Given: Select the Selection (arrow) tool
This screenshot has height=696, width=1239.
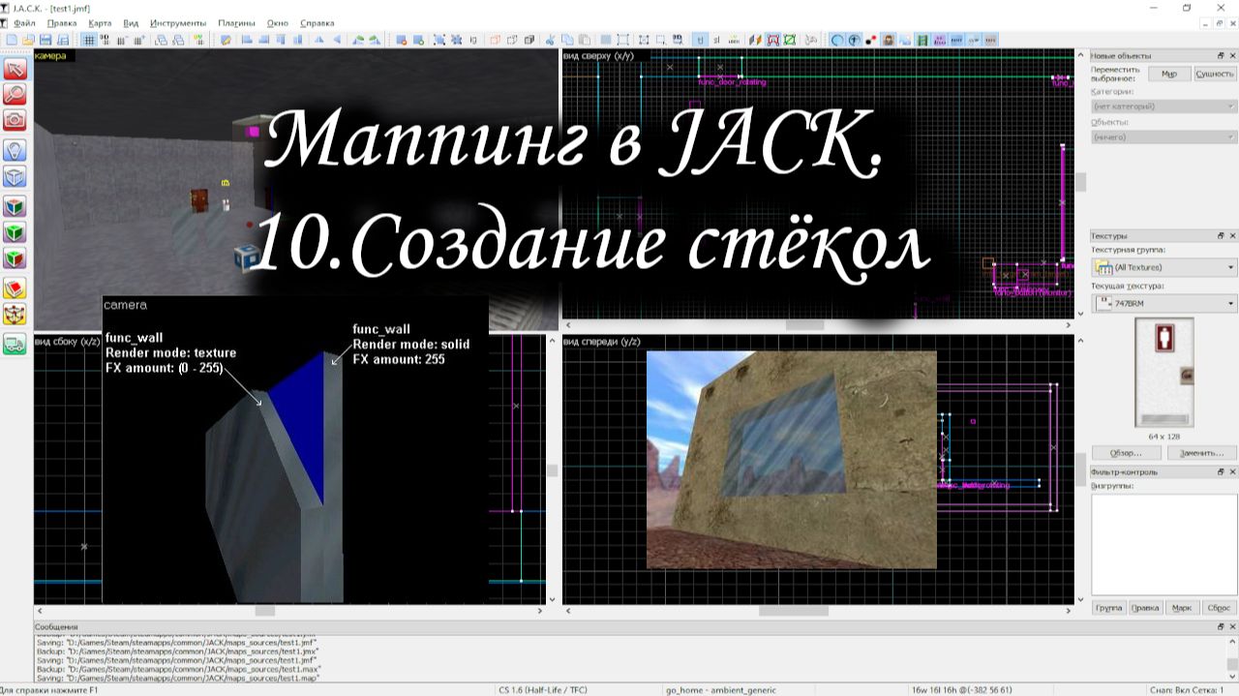Looking at the screenshot, I should coord(15,69).
